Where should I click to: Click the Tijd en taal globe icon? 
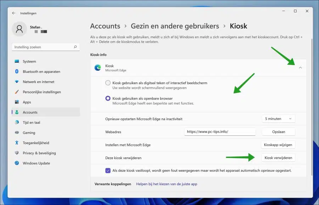pyautogui.click(x=17, y=122)
